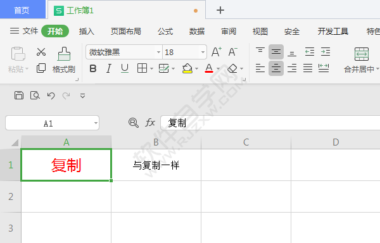Click the Copy icon below the scissors

click(41, 68)
